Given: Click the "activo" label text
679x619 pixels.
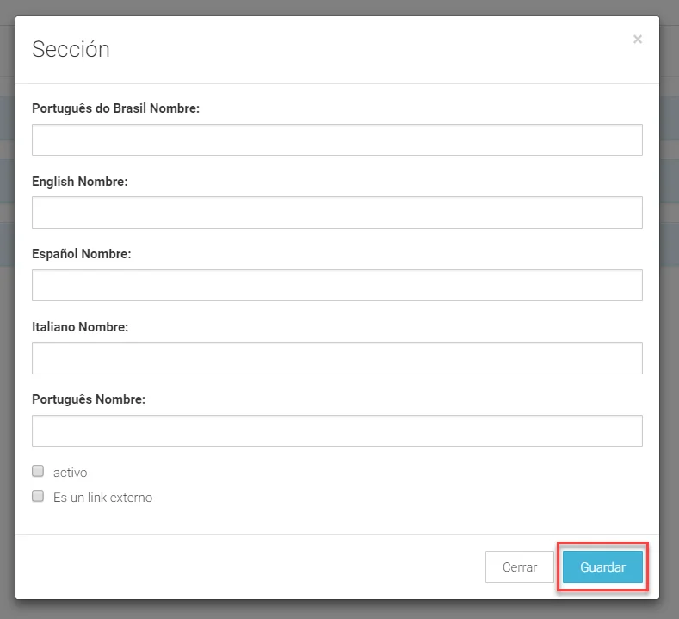Looking at the screenshot, I should pyautogui.click(x=71, y=473).
